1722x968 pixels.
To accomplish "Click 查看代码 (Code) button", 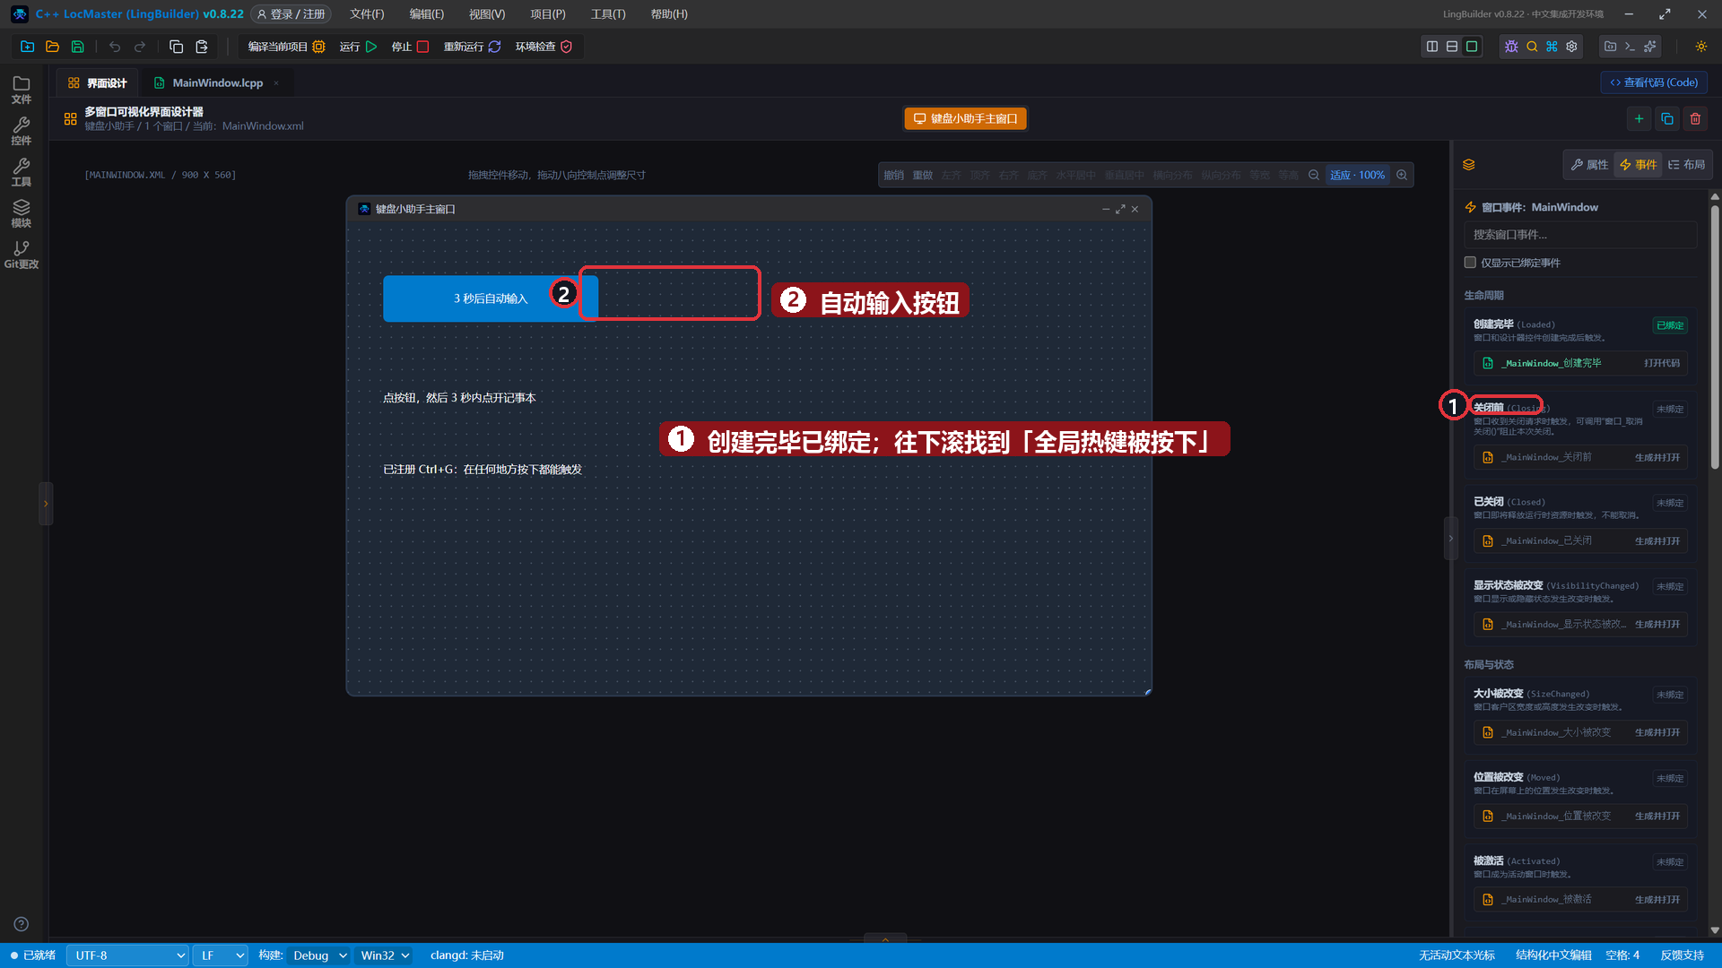I will (1654, 82).
